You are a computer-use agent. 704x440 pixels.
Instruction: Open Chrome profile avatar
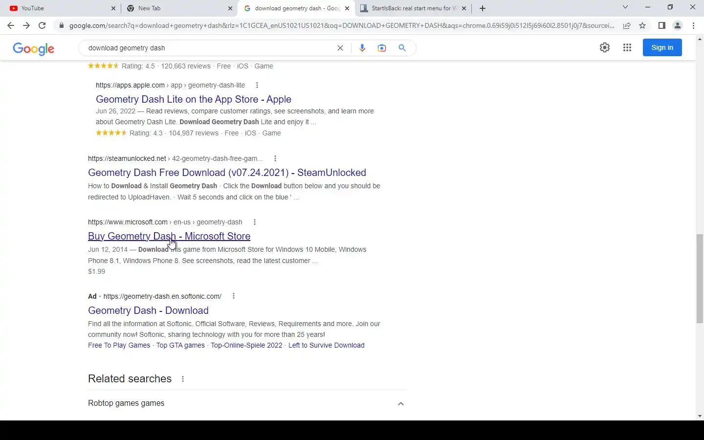(678, 25)
